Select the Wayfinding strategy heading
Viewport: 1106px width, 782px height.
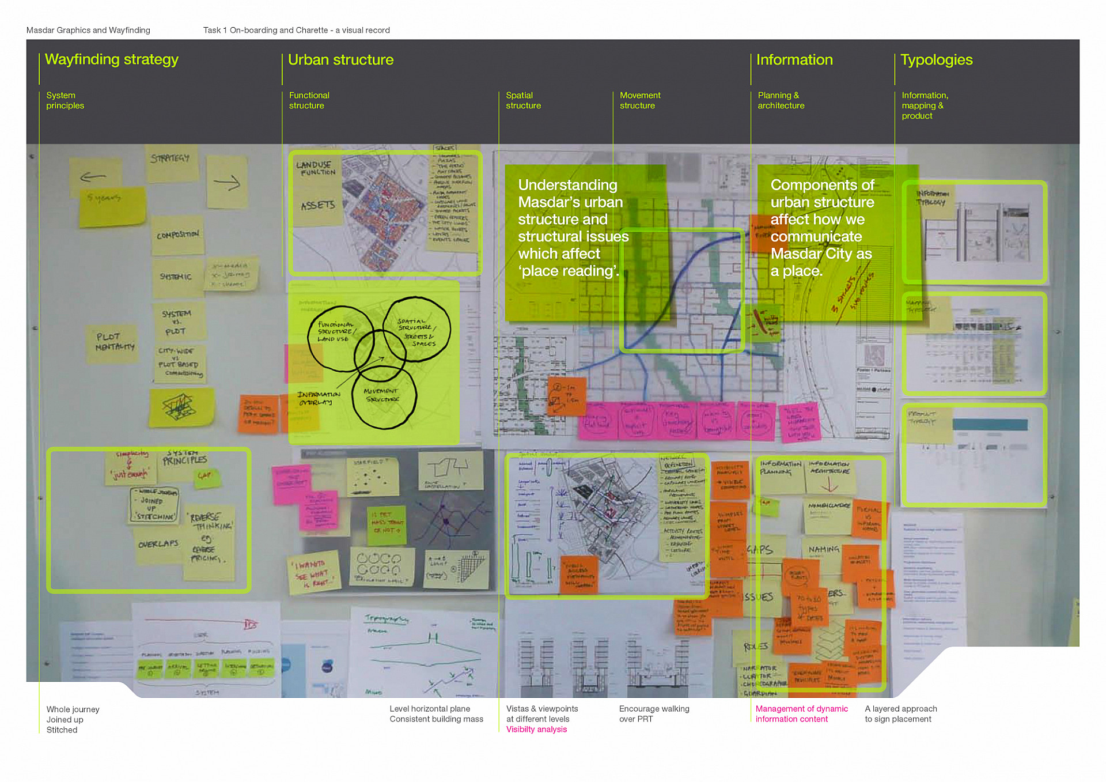coord(112,59)
